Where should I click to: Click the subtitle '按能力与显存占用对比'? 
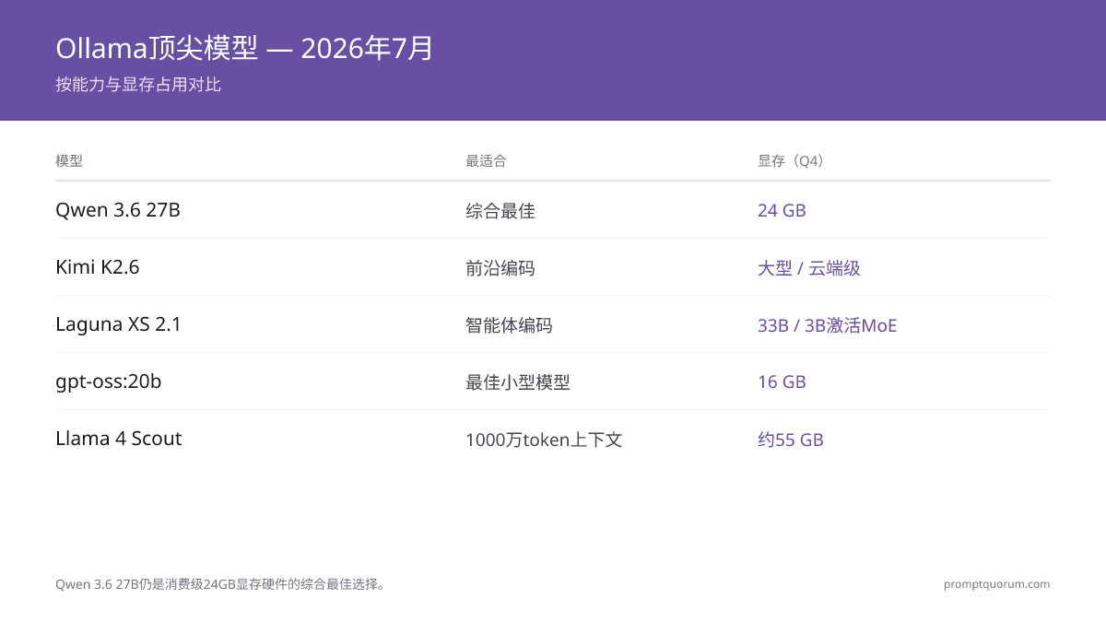(138, 85)
